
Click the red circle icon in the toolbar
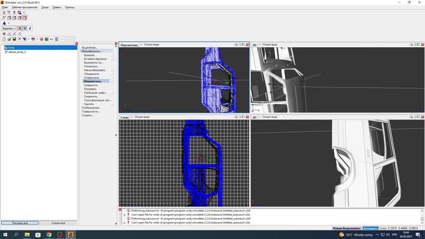41,39
